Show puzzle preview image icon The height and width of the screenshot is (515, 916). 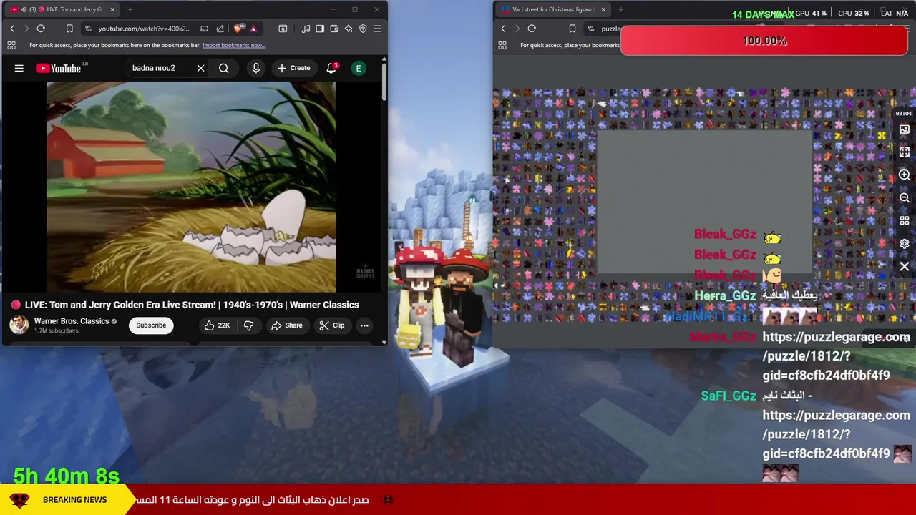905,129
